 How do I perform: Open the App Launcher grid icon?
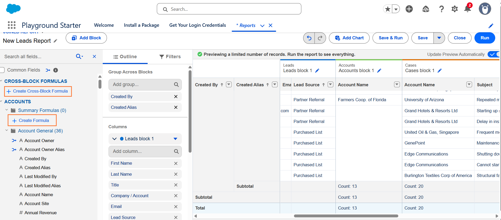pos(12,25)
